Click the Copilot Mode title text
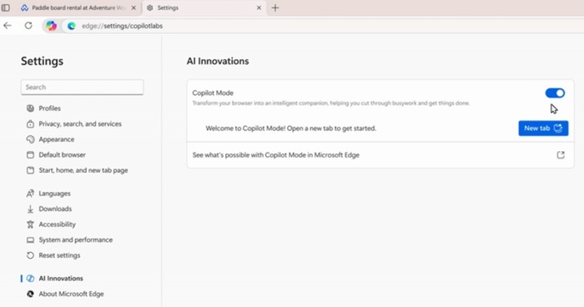The image size is (584, 307). [x=213, y=93]
